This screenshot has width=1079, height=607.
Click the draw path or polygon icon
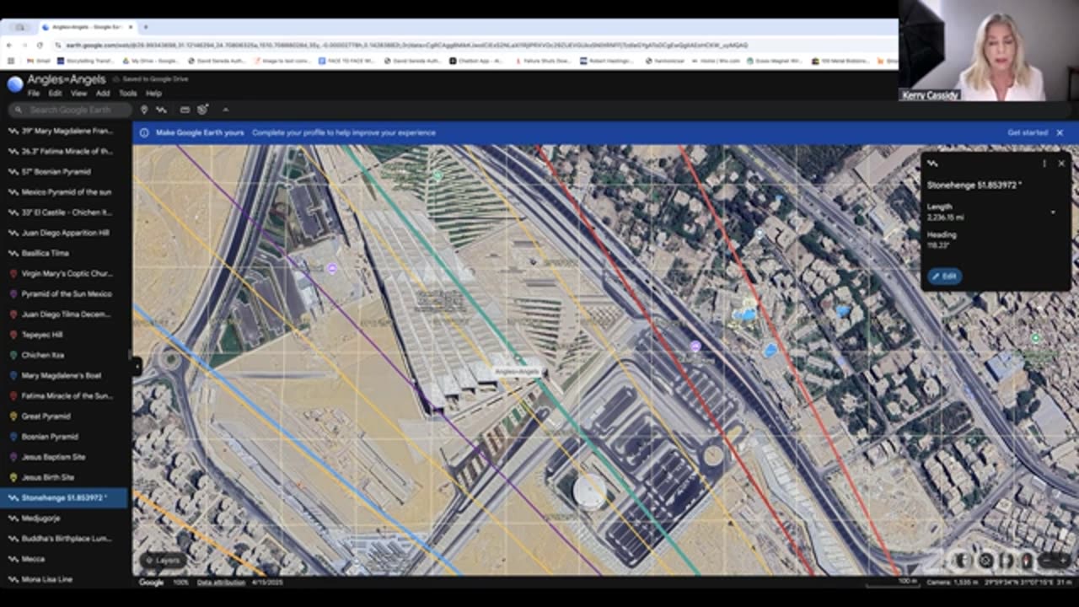[x=162, y=110]
